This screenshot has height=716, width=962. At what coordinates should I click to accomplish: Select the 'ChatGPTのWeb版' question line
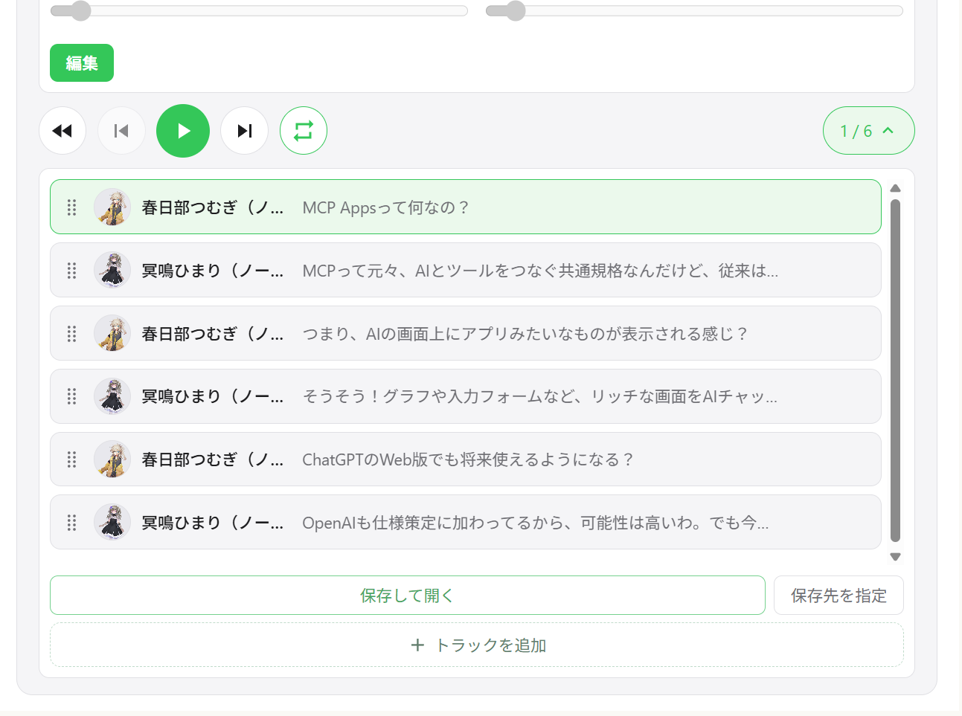point(467,459)
